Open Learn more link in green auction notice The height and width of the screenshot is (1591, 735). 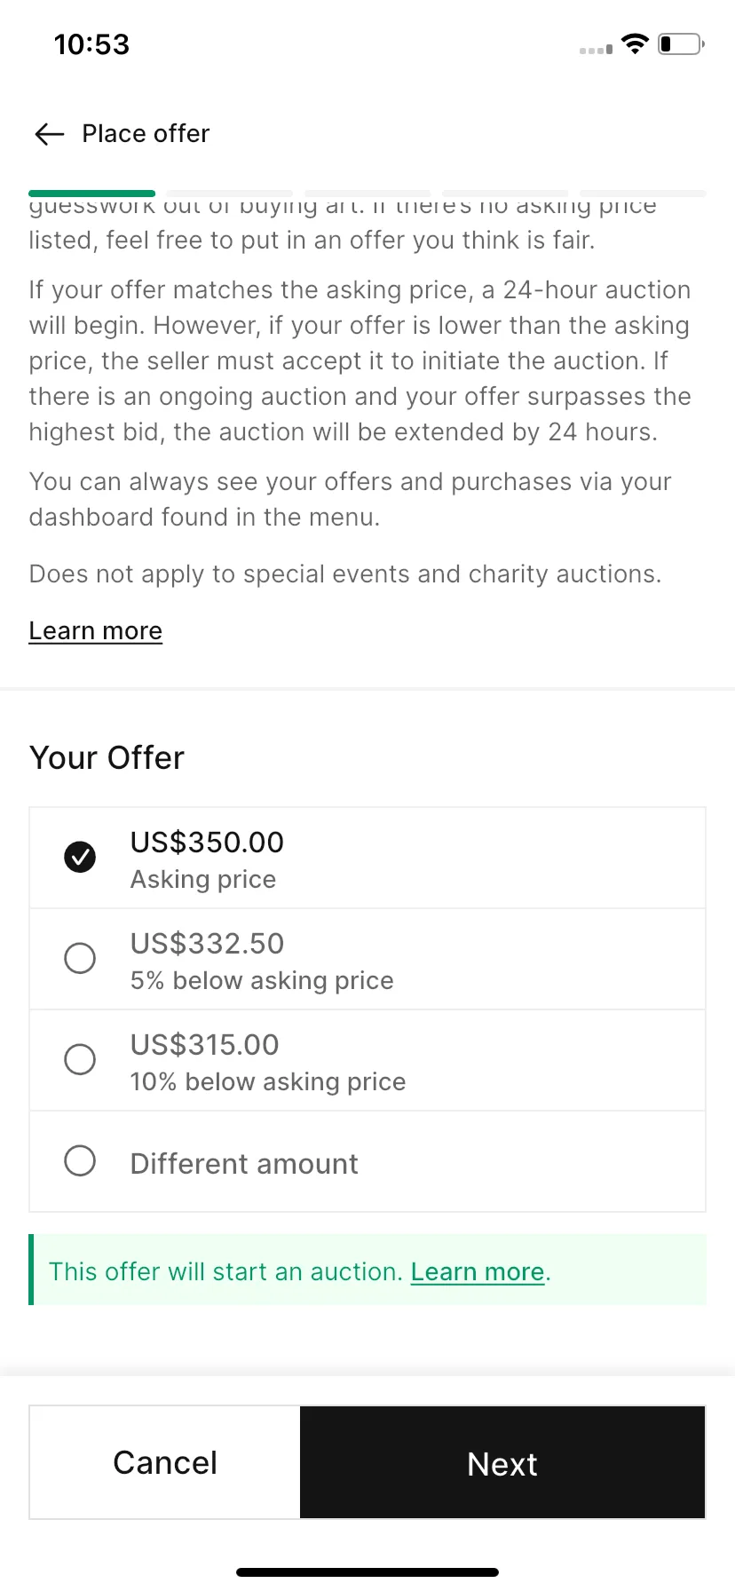[x=478, y=1271]
